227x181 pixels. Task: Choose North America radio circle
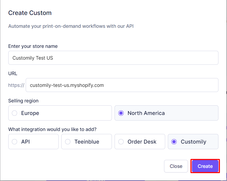(121, 113)
